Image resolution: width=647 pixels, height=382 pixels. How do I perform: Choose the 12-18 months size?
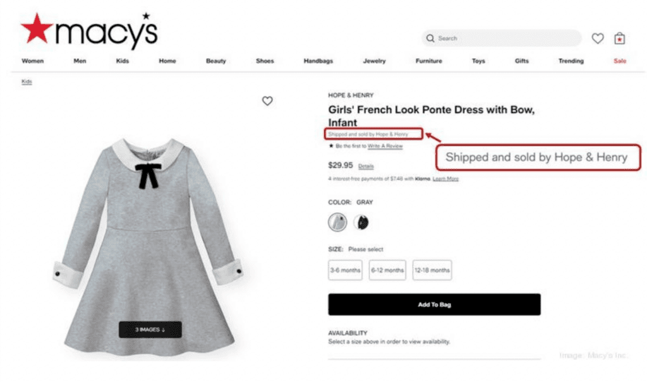432,270
